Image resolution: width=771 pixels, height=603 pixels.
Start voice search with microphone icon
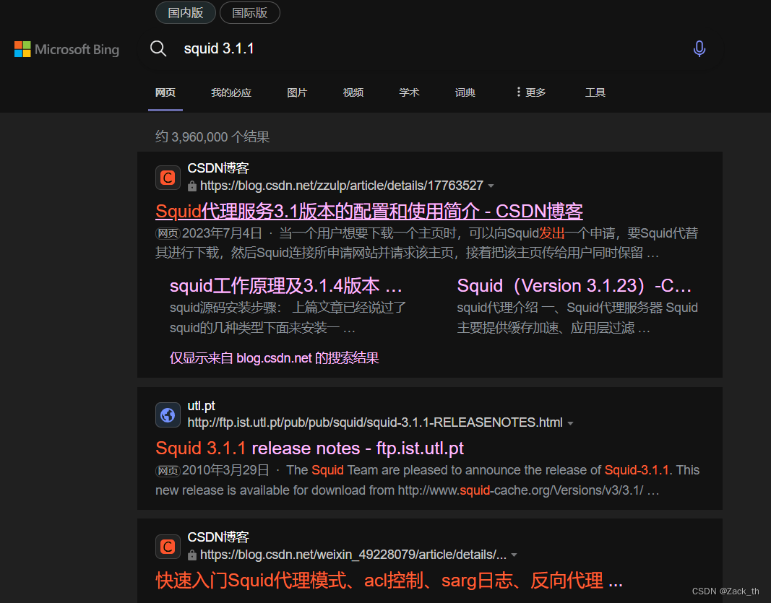699,48
